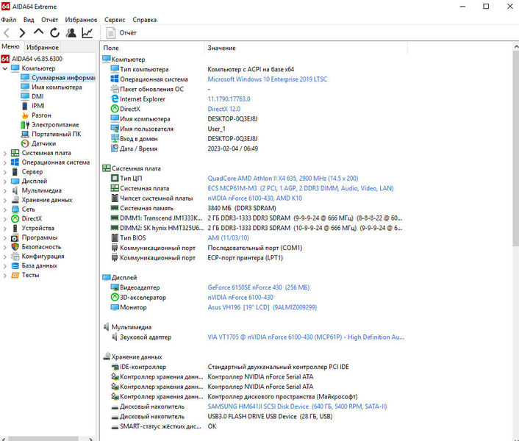
Task: Click the Портативный ПК laptop icon
Action: pyautogui.click(x=25, y=134)
